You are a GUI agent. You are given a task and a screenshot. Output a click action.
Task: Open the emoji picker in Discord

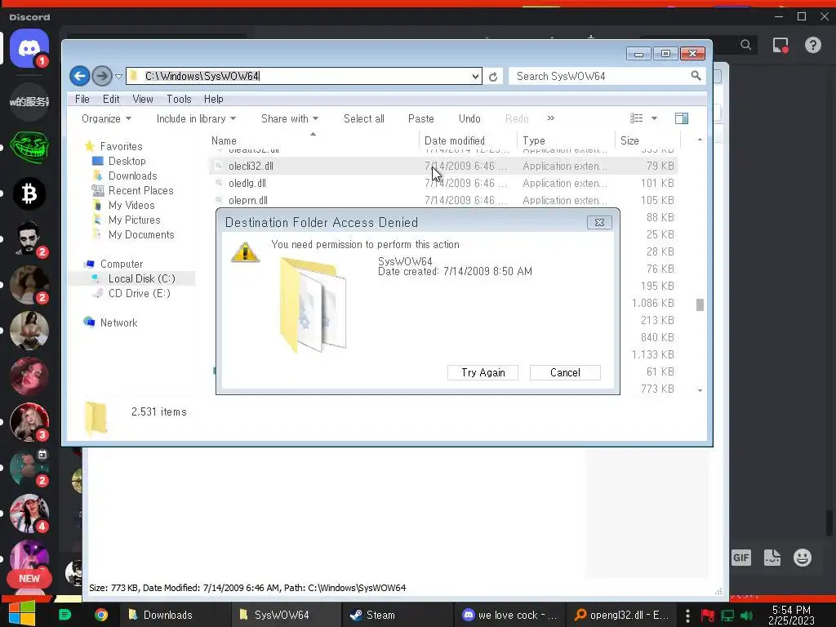[803, 558]
